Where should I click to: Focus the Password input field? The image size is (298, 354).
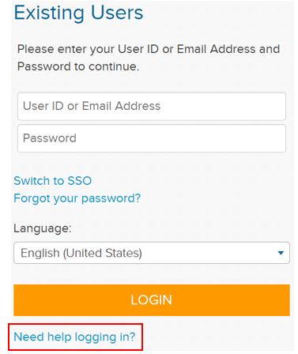[152, 138]
